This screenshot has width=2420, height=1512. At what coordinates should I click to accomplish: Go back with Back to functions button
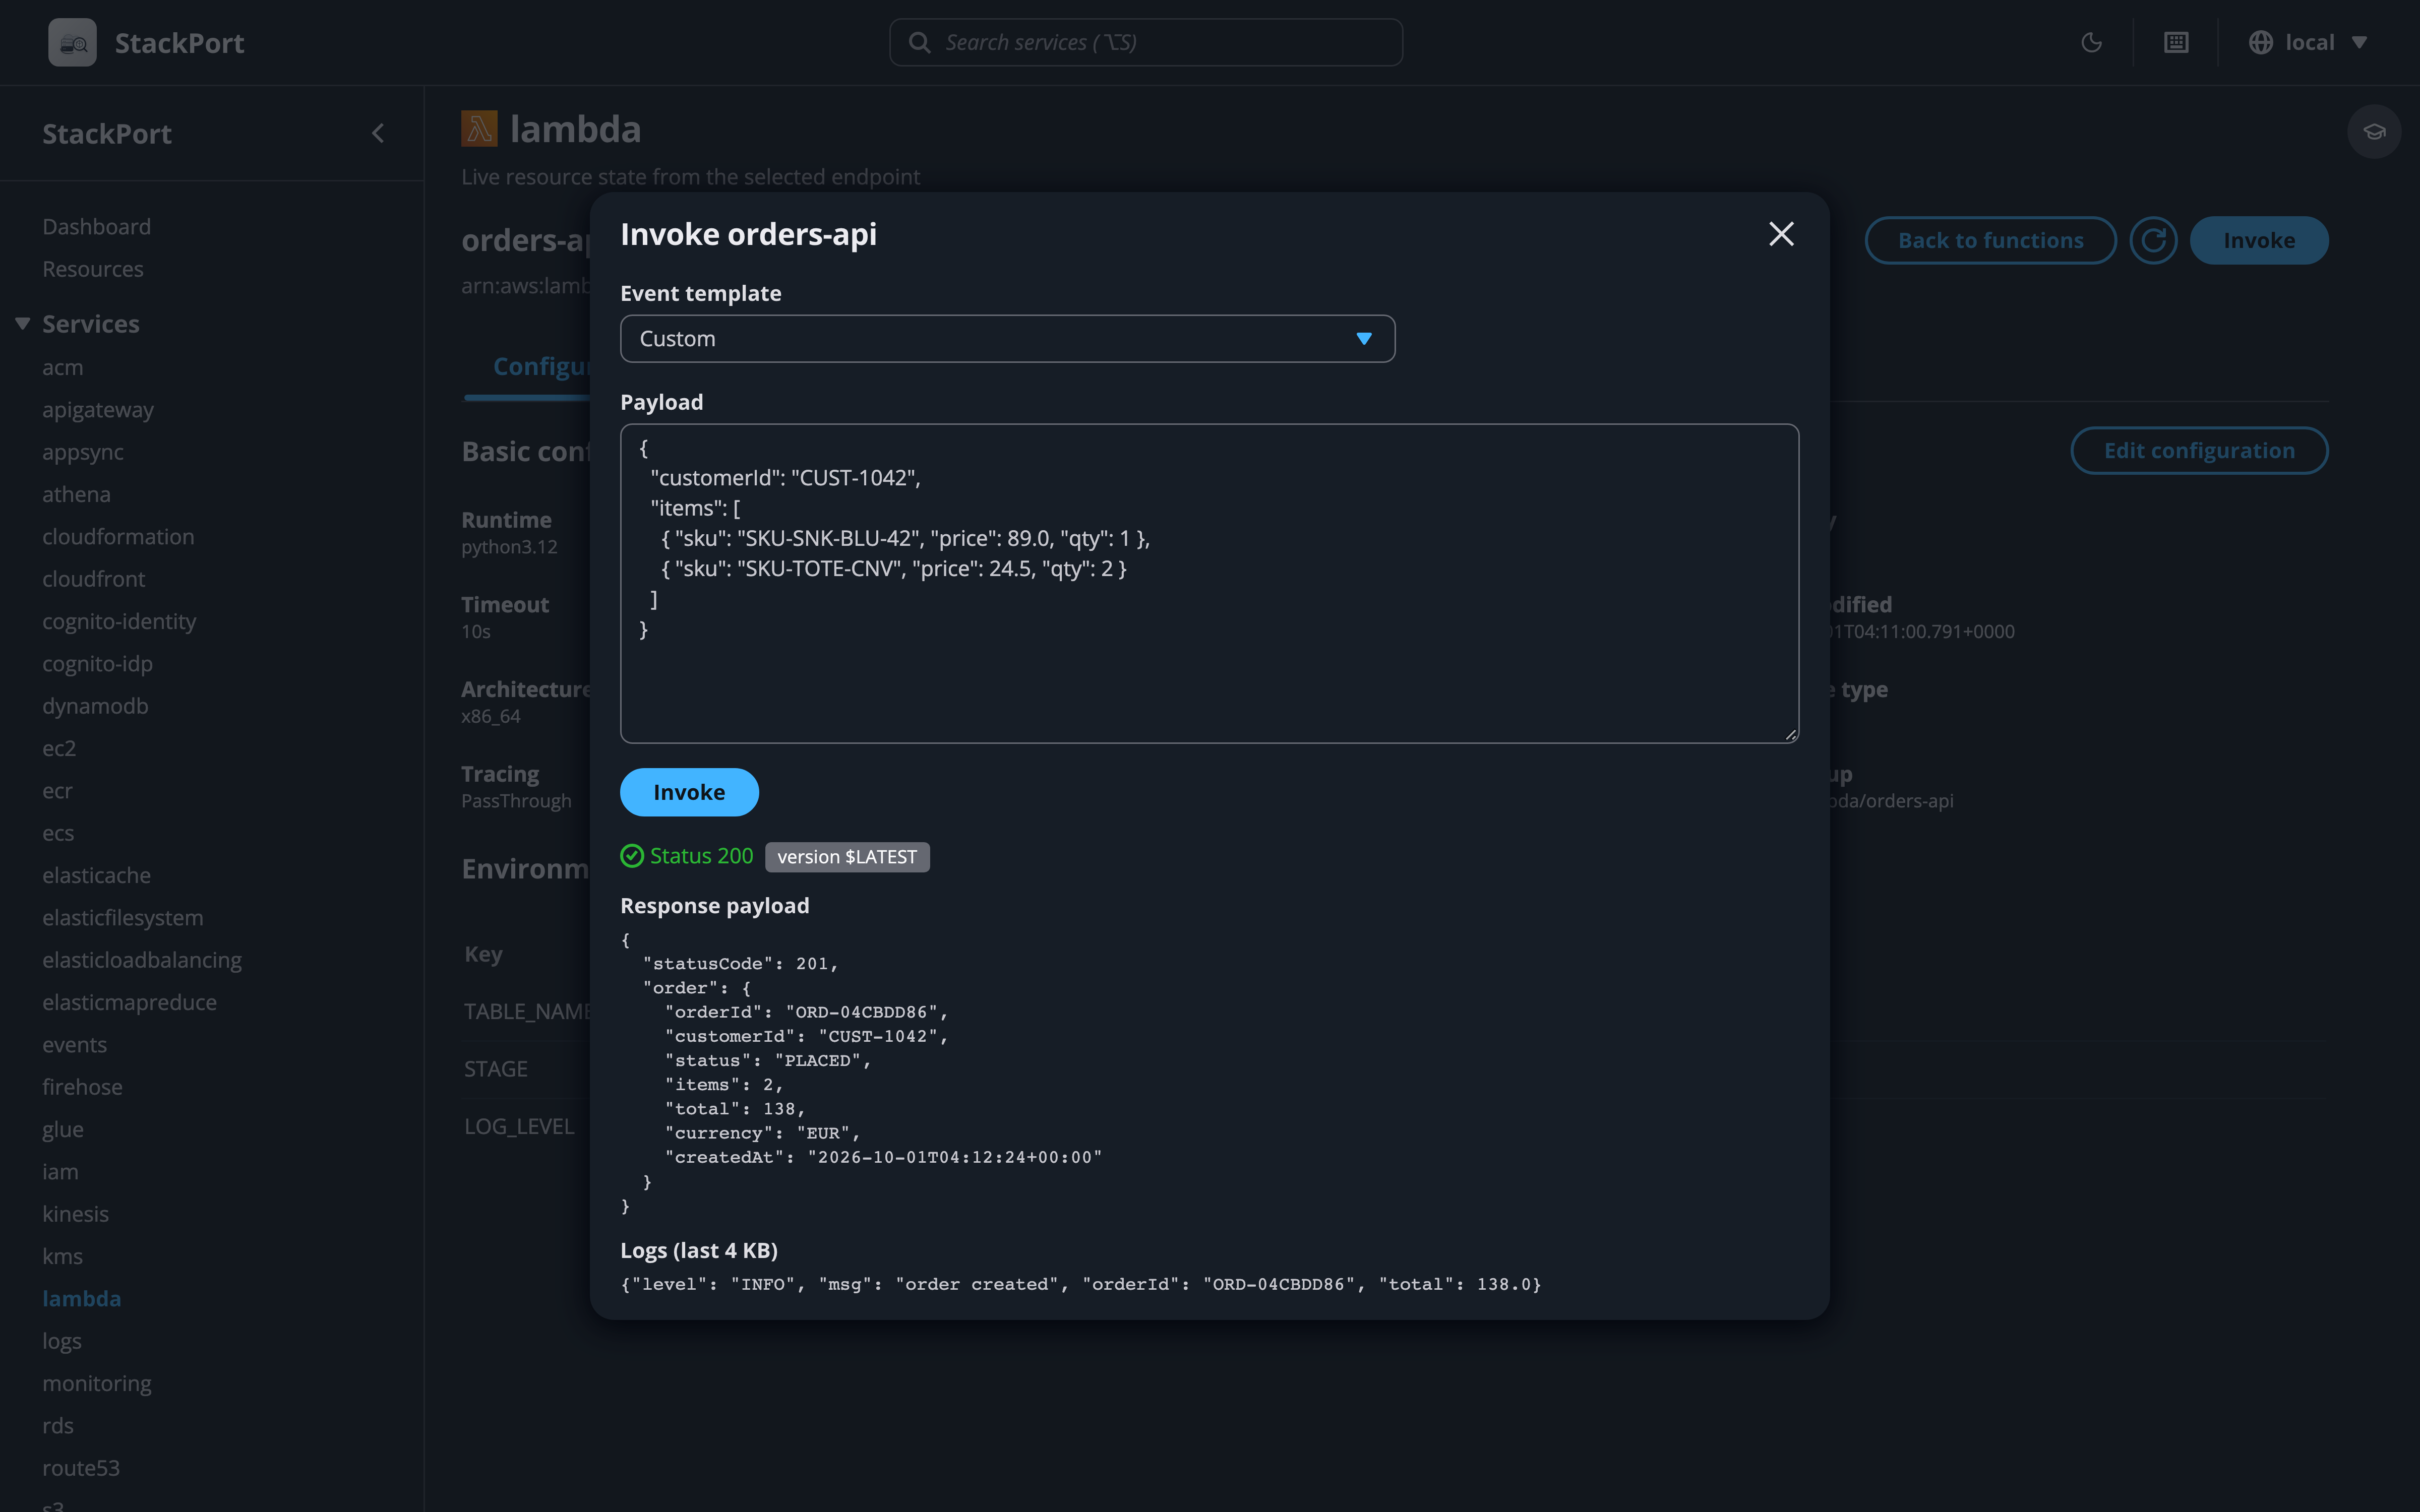coord(1990,240)
